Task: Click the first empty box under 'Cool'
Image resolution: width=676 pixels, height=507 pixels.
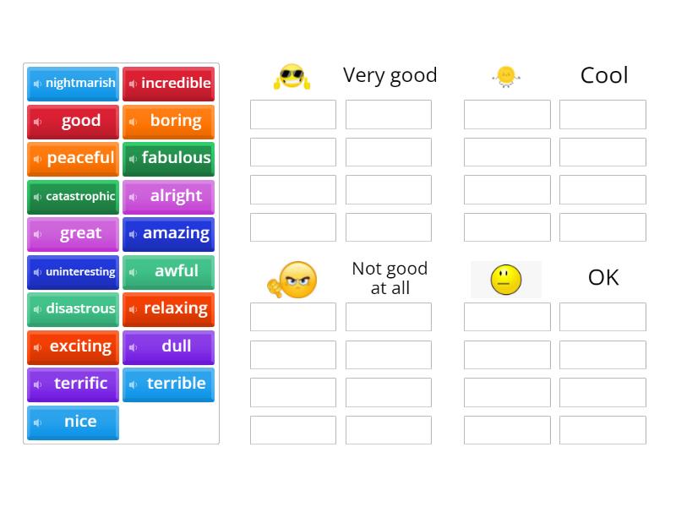Action: (x=506, y=114)
